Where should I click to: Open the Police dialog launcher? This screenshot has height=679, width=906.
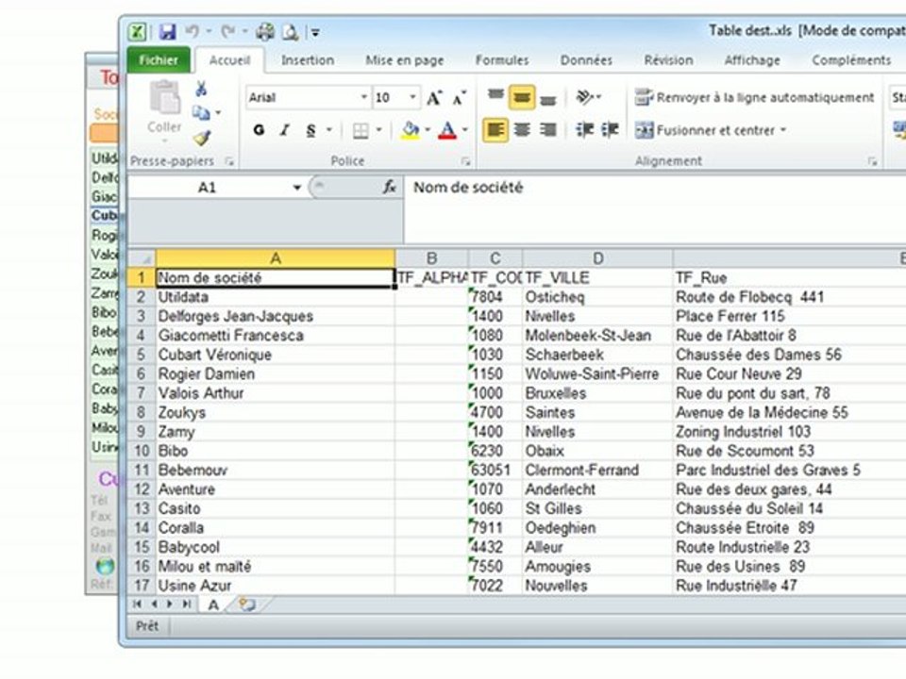tap(465, 161)
